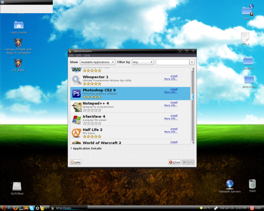This screenshot has width=264, height=211.
Task: Click the Winspector star rating
Action: 92,84
